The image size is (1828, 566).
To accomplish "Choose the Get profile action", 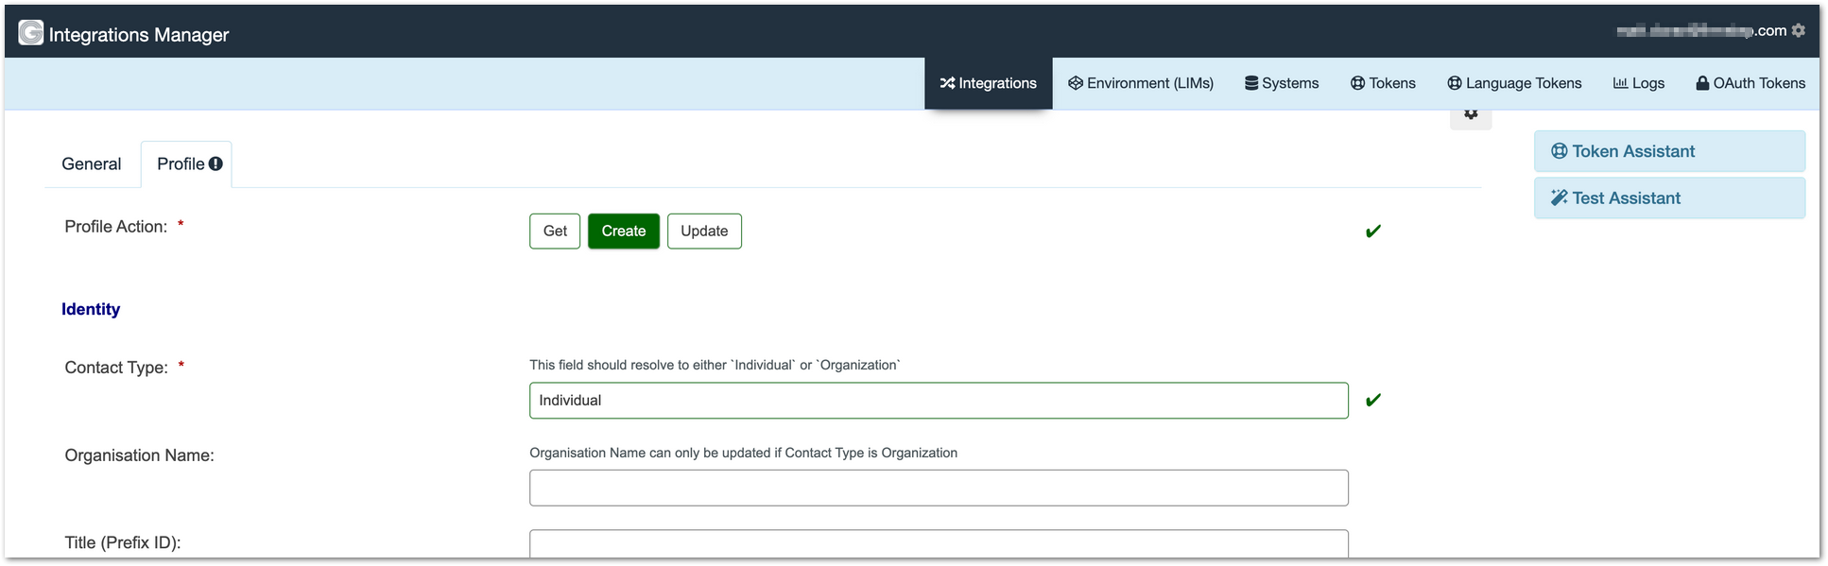I will coord(555,232).
